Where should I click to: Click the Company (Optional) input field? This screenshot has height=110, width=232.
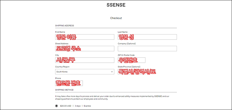click(147, 49)
